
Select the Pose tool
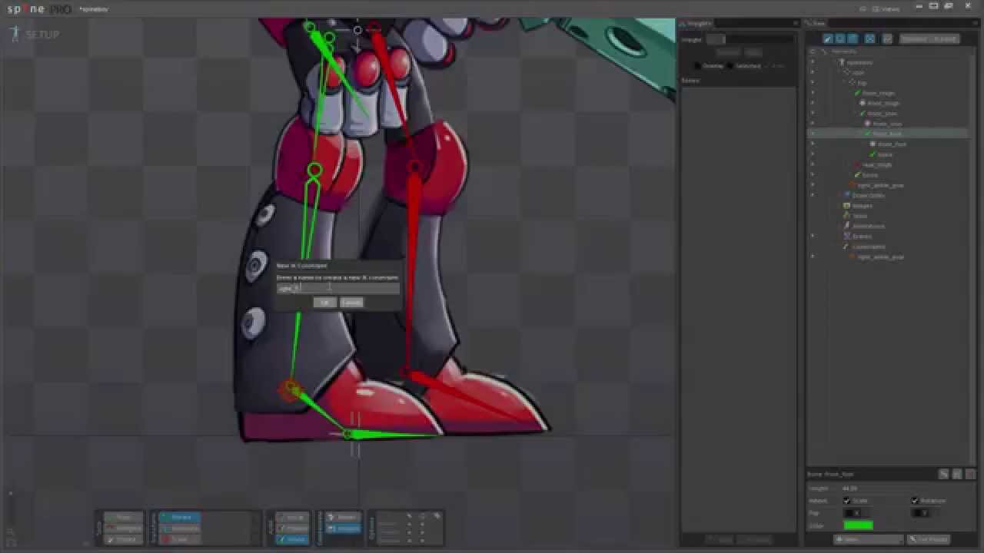[x=123, y=518]
